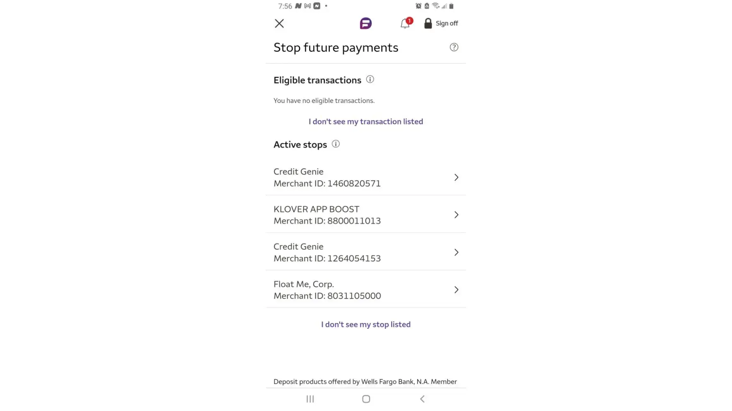Click "I don't see my transaction listed"
The height and width of the screenshot is (411, 732).
coord(366,122)
